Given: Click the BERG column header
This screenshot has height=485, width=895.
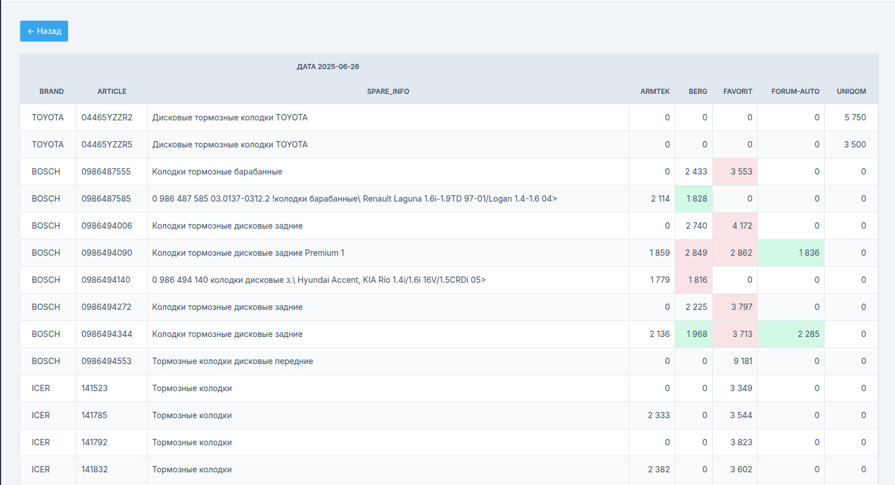Looking at the screenshot, I should [697, 92].
